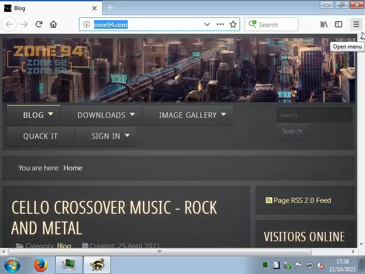The image size is (365, 274).
Task: Open the clock showing 17:38
Action: coord(343,265)
